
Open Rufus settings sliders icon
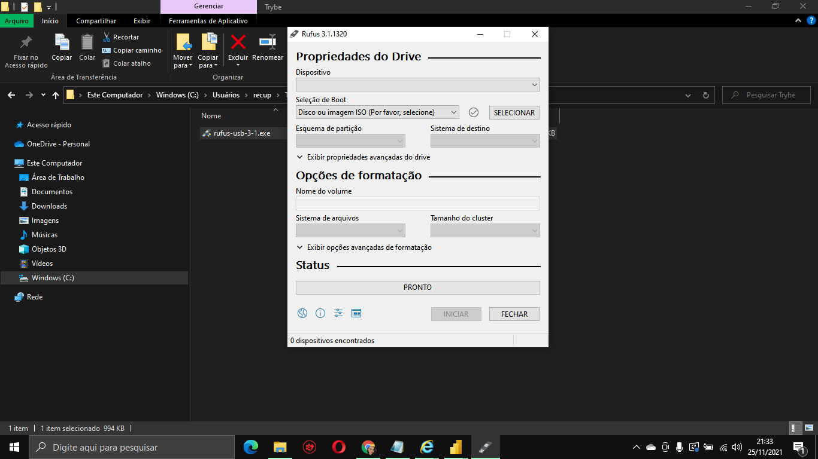point(338,313)
